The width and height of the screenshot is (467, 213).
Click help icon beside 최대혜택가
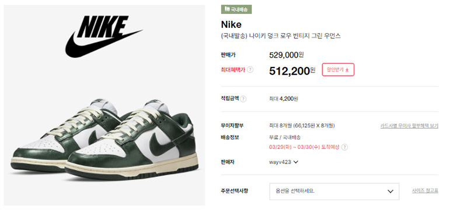250,70
